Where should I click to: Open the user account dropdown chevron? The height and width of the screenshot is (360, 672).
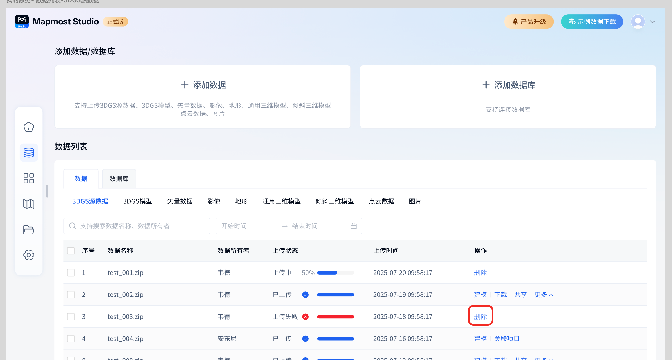653,22
